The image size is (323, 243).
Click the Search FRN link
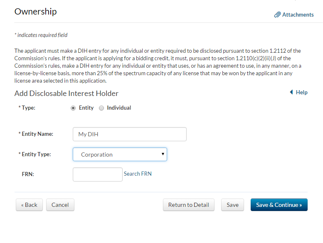(x=138, y=174)
